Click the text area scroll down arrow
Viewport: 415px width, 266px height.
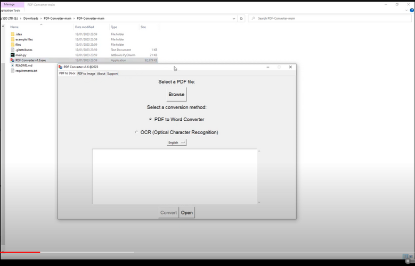(x=259, y=202)
